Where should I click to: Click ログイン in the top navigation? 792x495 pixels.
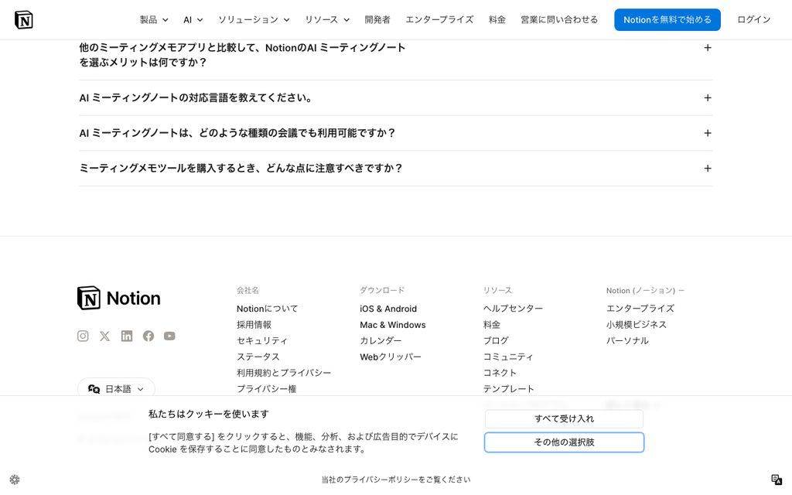click(x=753, y=19)
